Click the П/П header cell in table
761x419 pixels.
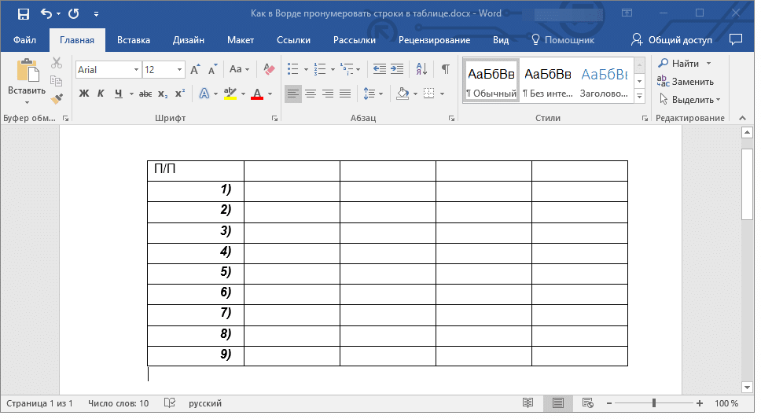[x=196, y=171]
